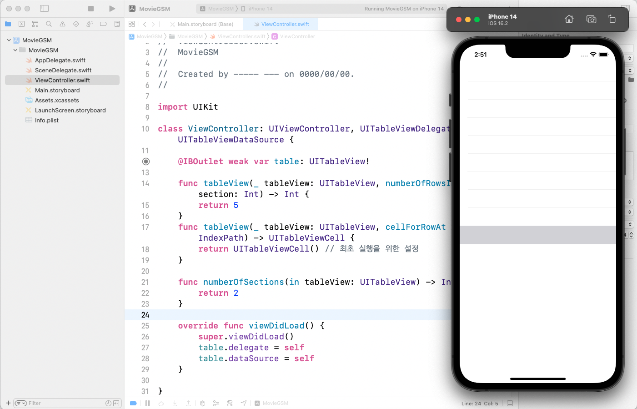Image resolution: width=637 pixels, height=409 pixels.
Task: Switch to Main.storyboard (Base) tab
Action: 202,24
